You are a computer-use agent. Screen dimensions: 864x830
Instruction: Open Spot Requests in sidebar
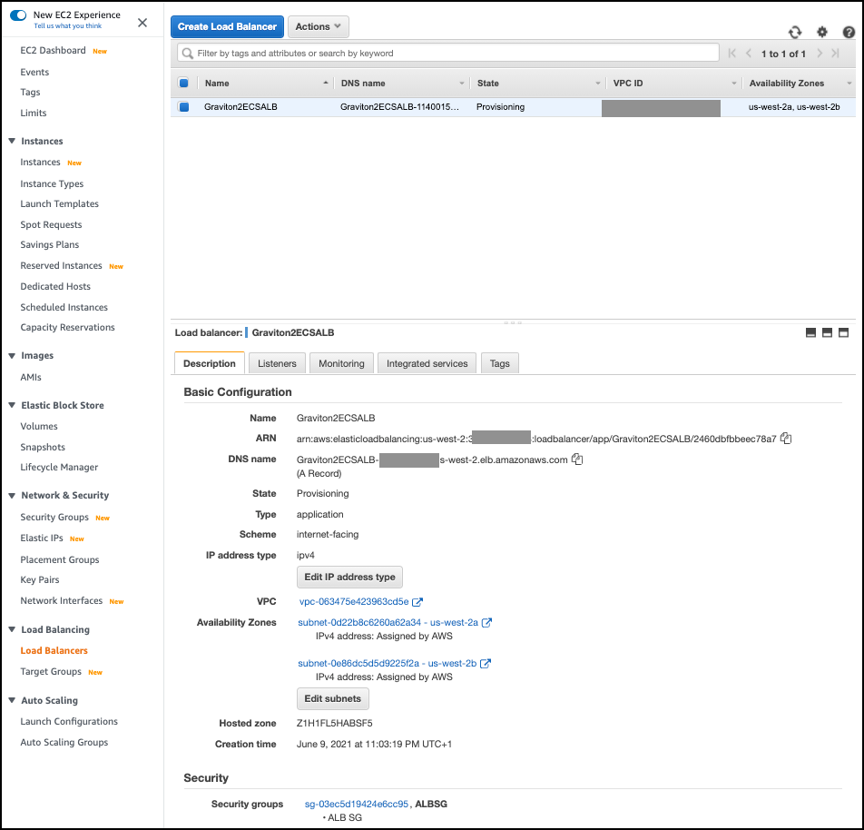pos(51,224)
